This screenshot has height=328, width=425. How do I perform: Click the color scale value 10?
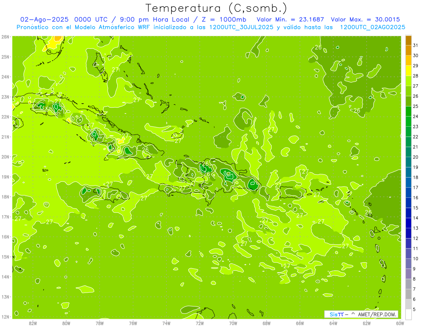tap(416, 259)
